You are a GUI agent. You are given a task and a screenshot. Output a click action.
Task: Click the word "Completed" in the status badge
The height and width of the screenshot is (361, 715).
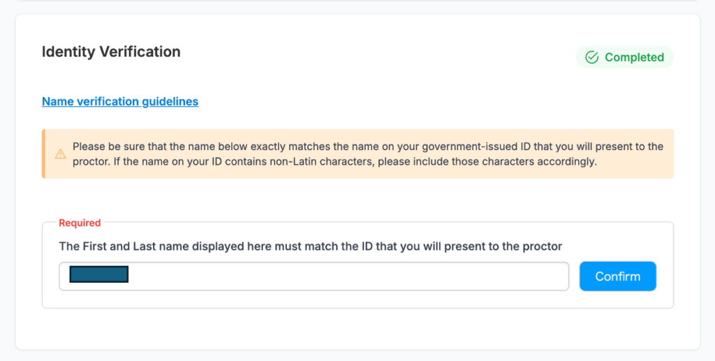(634, 57)
